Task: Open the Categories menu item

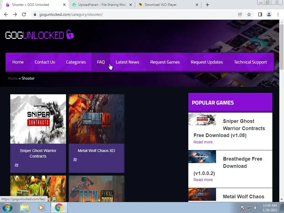Action: pyautogui.click(x=76, y=62)
